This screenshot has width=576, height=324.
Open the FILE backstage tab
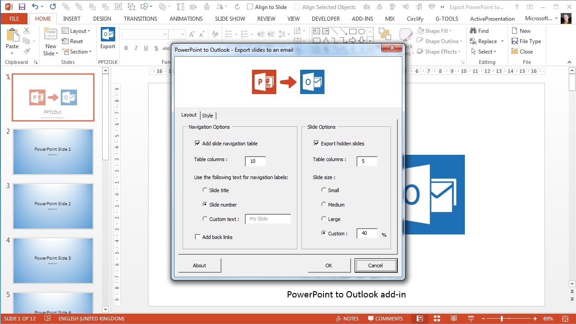point(14,18)
